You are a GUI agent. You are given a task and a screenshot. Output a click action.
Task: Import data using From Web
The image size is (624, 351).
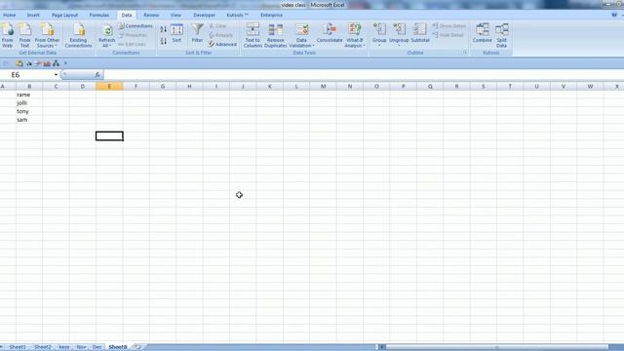click(x=7, y=35)
